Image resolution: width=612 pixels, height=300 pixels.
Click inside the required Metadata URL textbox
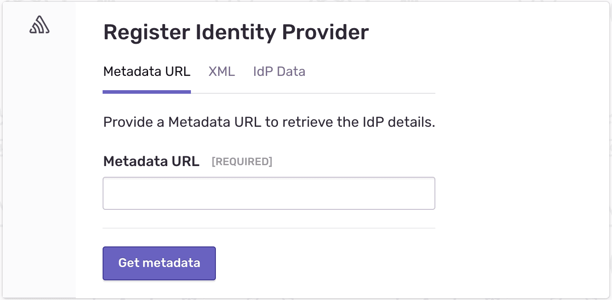pos(269,193)
